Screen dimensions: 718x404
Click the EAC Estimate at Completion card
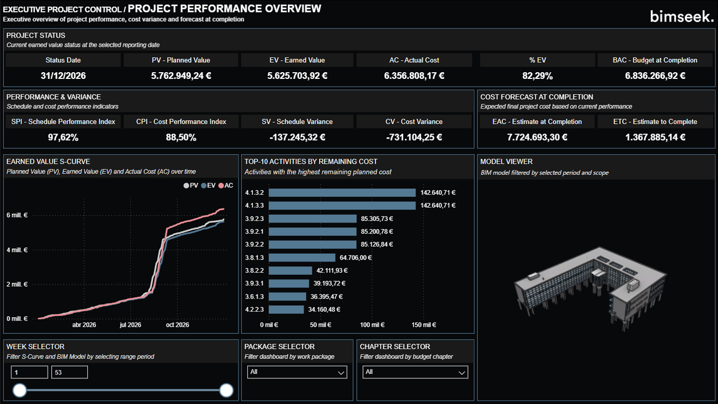click(537, 130)
